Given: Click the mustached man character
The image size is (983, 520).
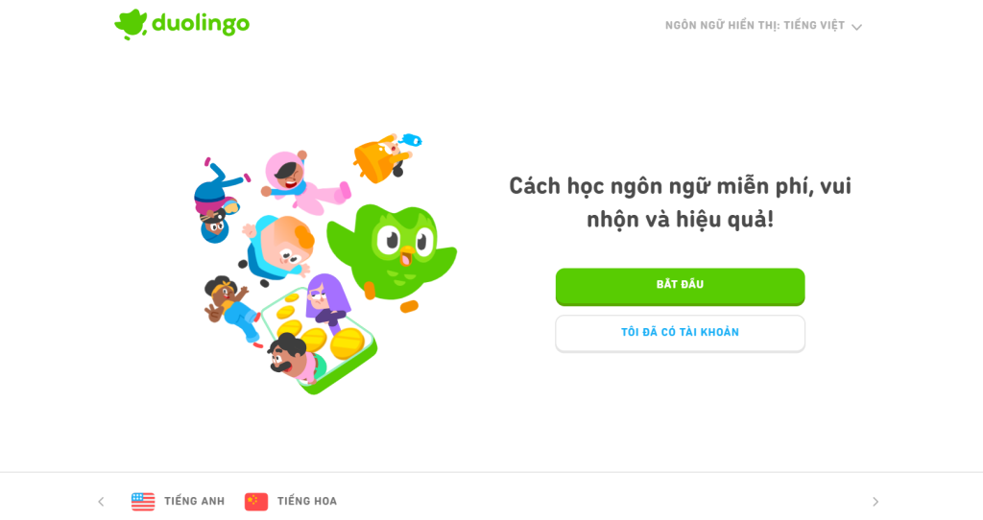Looking at the screenshot, I should 294,357.
